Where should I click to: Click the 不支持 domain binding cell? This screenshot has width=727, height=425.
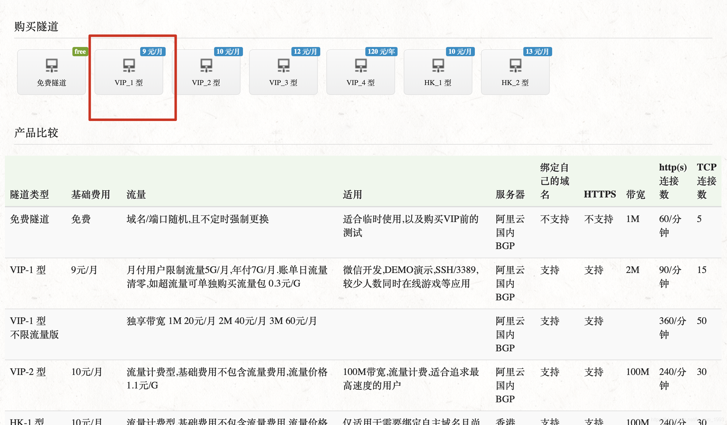pyautogui.click(x=555, y=219)
